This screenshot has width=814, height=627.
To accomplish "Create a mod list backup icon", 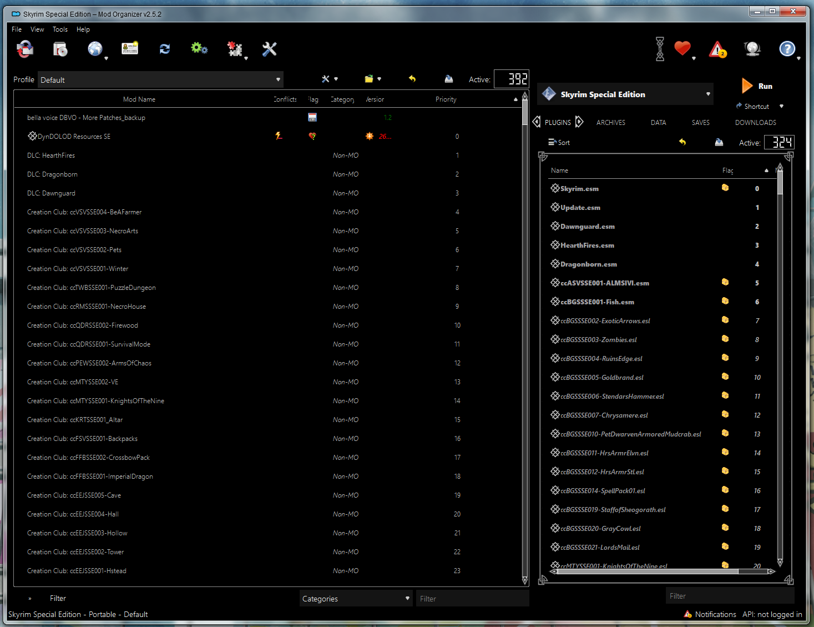I will (x=449, y=79).
